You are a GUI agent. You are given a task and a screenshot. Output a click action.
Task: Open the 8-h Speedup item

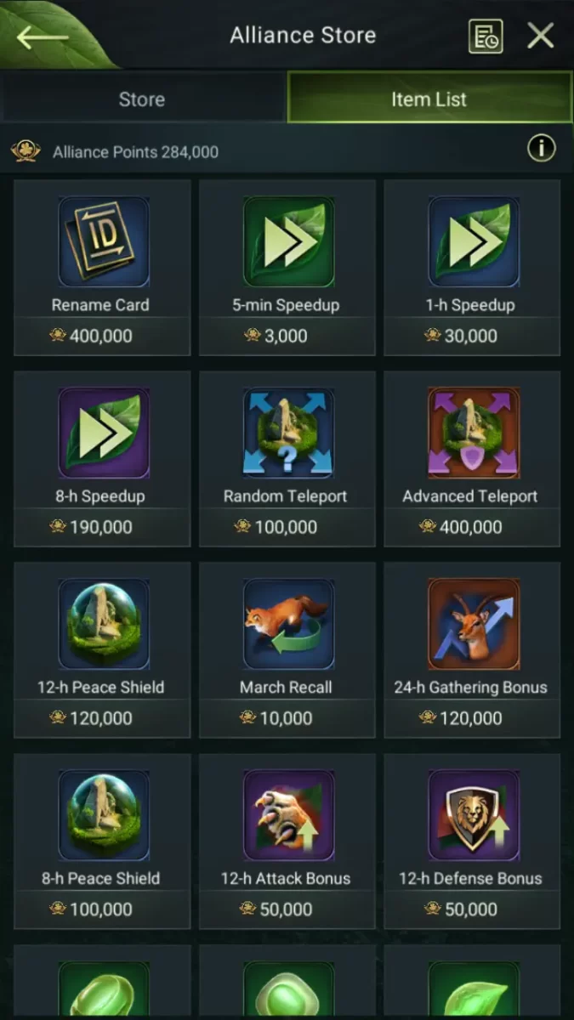click(x=103, y=433)
